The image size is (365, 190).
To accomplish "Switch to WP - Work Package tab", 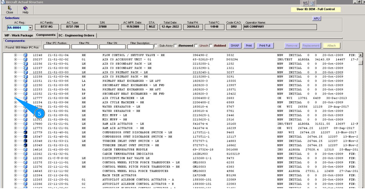I will click(18, 35).
